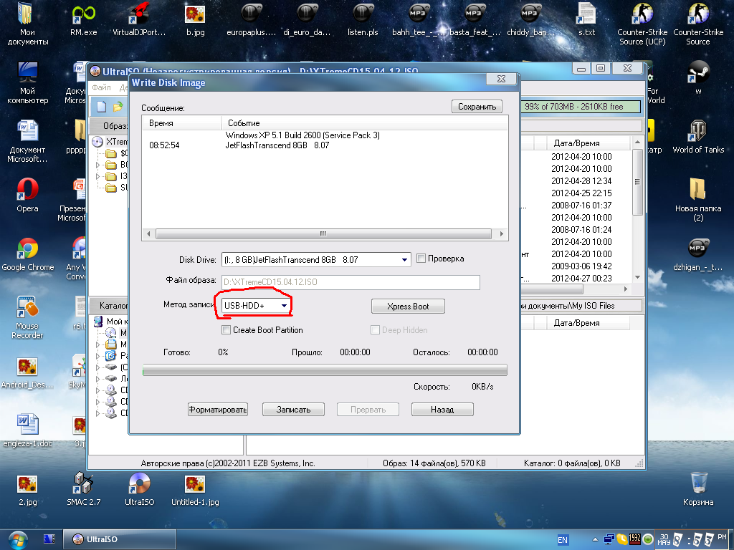Open the RM.exe desktop icon

[x=83, y=19]
